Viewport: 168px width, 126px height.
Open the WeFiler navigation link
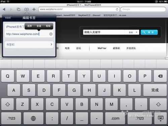pyautogui.click(x=102, y=48)
